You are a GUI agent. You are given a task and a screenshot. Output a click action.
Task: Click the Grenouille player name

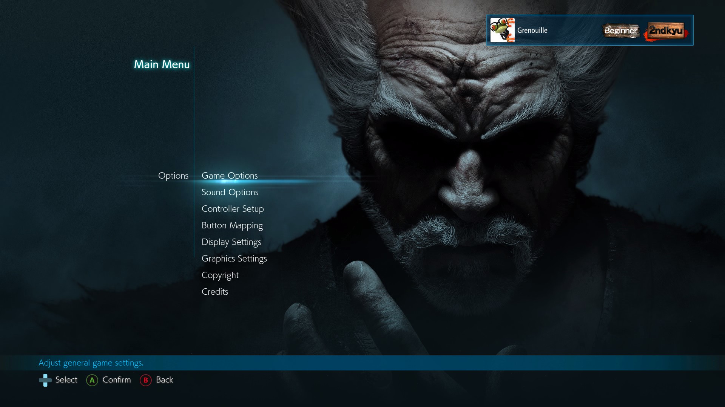[x=532, y=31]
